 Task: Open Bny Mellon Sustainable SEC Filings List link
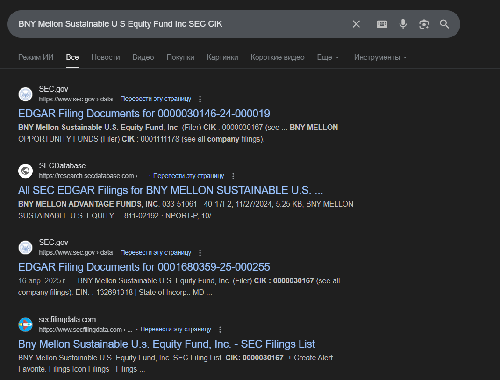[166, 344]
